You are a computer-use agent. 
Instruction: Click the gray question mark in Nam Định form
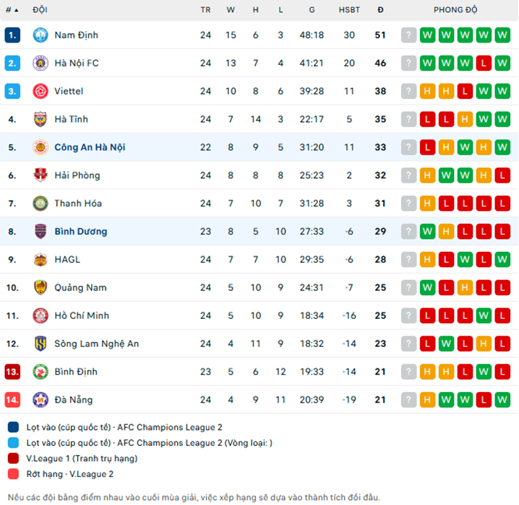(409, 35)
